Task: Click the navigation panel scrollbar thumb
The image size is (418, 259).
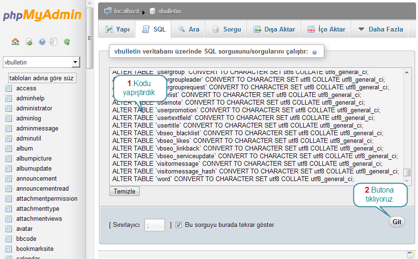Action: (89, 38)
